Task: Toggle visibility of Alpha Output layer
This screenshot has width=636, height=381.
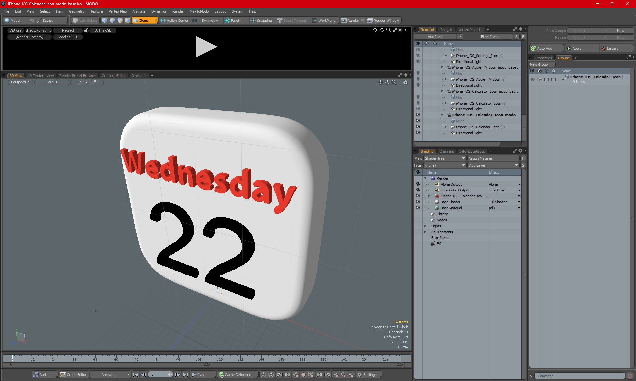Action: (x=418, y=184)
